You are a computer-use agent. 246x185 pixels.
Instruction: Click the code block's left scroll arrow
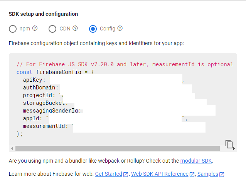pyautogui.click(x=12, y=148)
